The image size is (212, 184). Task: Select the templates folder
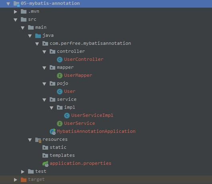pyautogui.click(x=59, y=155)
